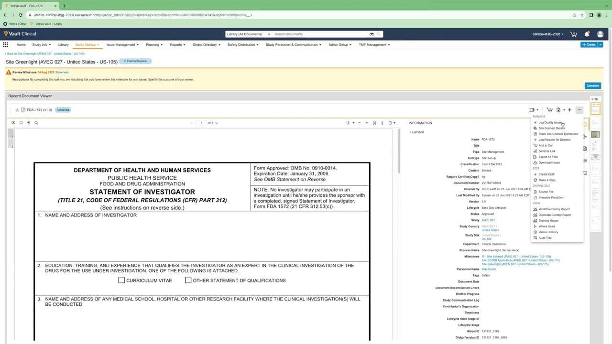Screen dimensions: 612x344
Task: Favorite the FDA-1572 document with the star
Action: click(18, 110)
